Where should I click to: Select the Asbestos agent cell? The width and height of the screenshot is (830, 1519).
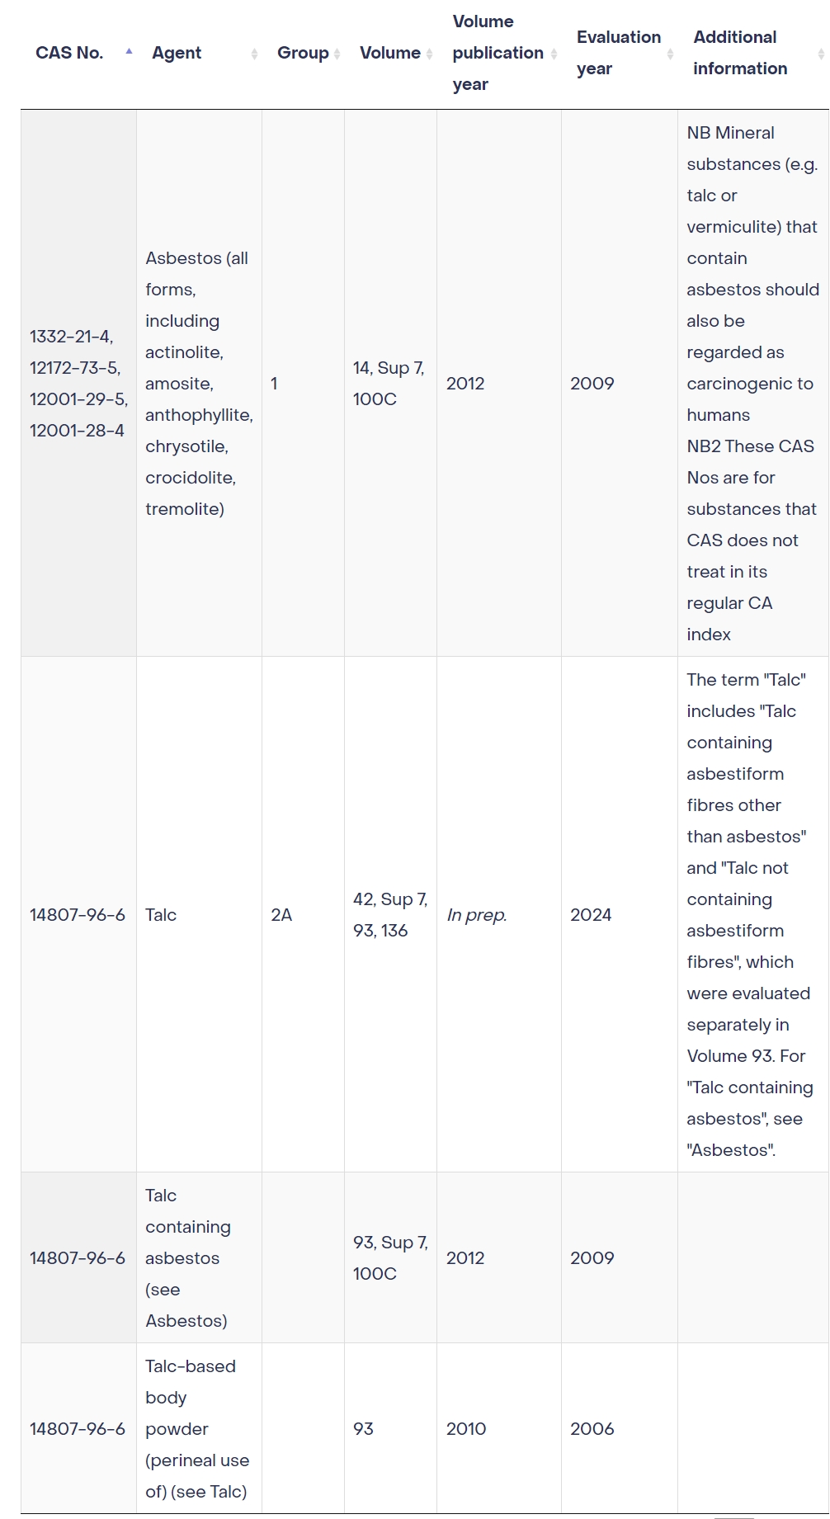pyautogui.click(x=199, y=384)
